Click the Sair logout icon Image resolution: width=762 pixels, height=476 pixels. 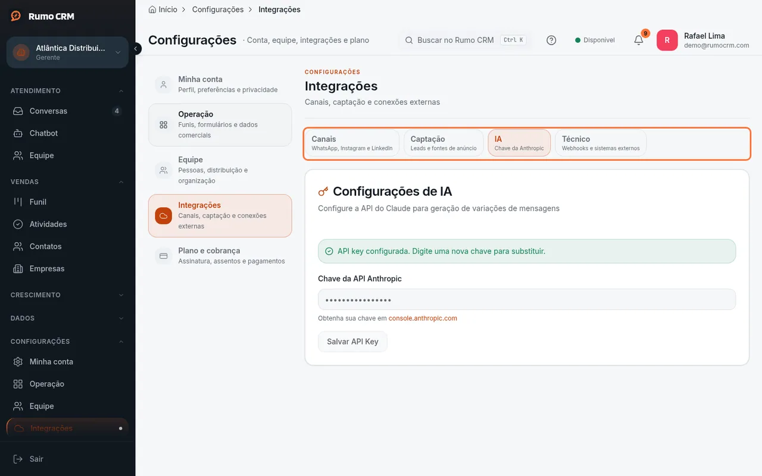click(18, 459)
